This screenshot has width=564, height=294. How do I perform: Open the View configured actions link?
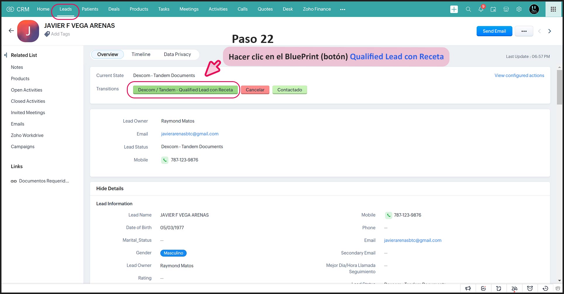pos(519,75)
